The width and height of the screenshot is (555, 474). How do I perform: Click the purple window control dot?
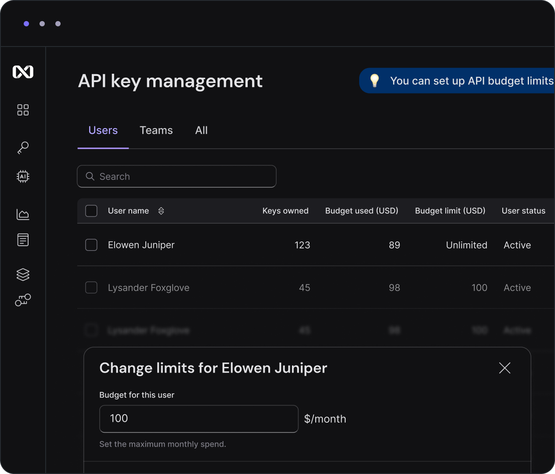[x=26, y=24]
